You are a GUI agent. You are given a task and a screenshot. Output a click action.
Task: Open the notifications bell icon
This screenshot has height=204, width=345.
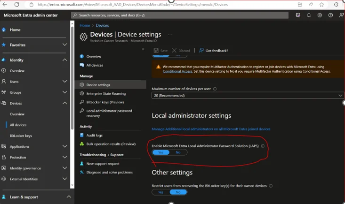(309, 15)
